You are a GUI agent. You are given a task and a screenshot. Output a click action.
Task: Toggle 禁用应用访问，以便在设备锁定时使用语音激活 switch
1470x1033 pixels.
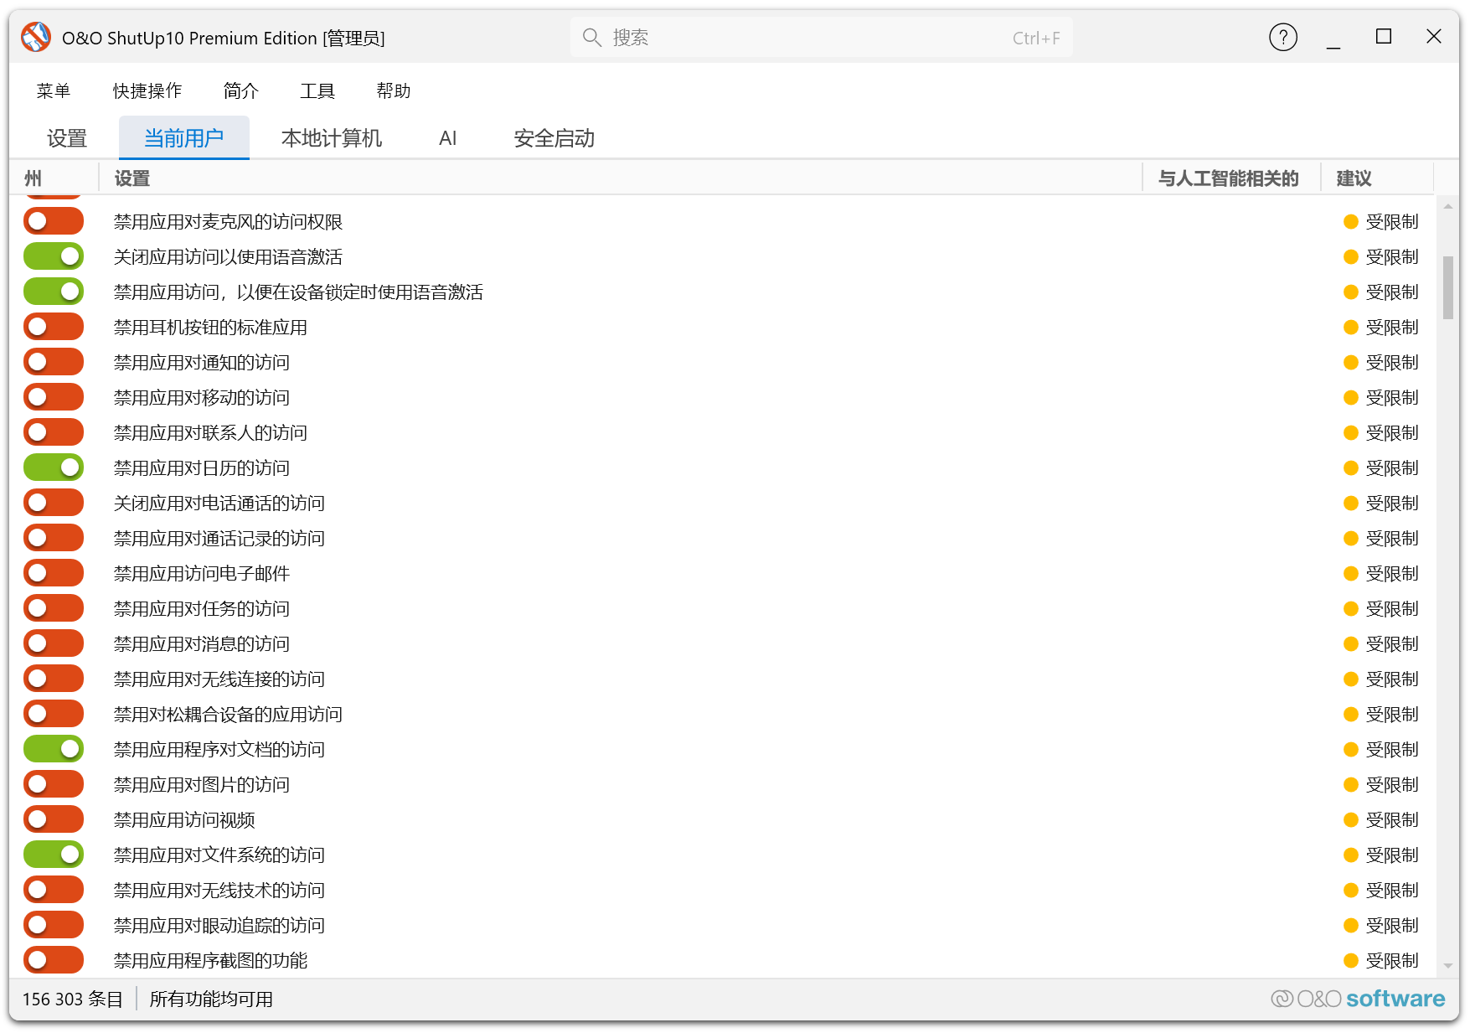pos(54,292)
